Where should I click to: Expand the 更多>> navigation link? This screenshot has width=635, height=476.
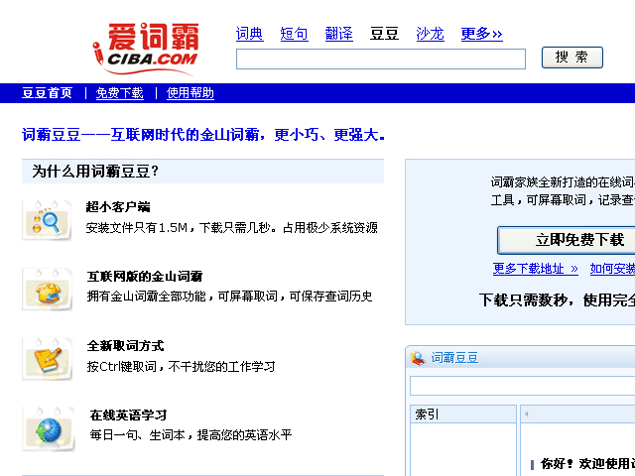pyautogui.click(x=481, y=34)
